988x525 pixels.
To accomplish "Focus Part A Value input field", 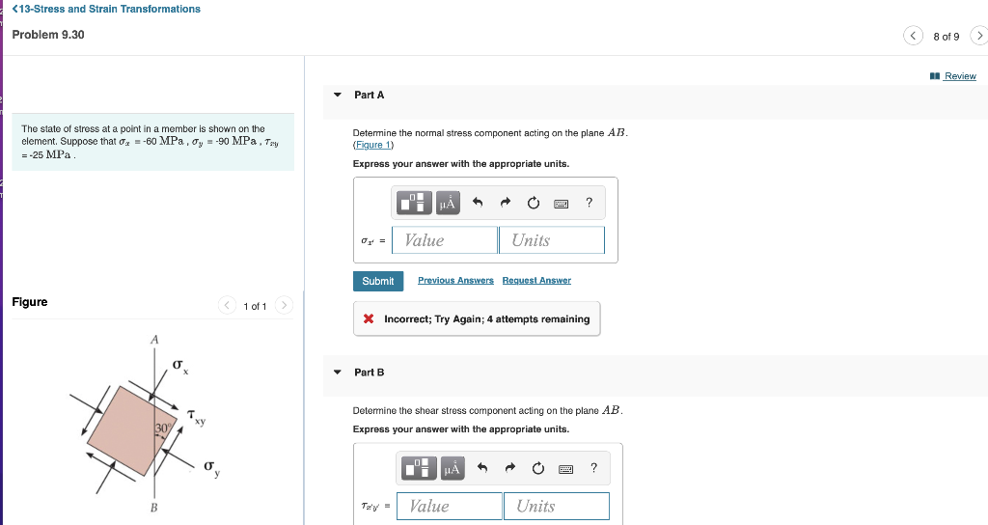I will [445, 240].
